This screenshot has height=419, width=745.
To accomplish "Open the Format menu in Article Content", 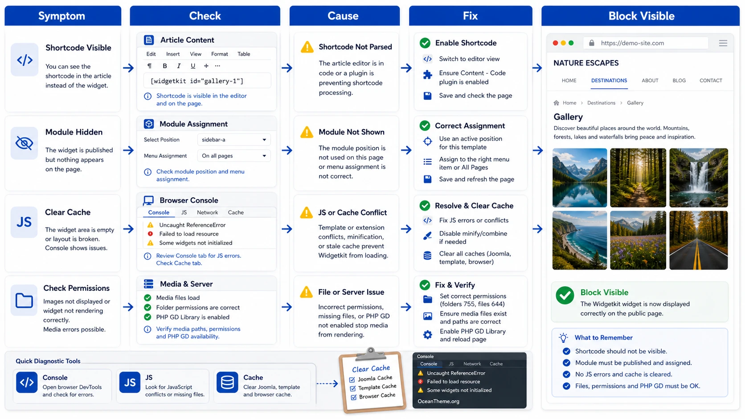I will (219, 54).
